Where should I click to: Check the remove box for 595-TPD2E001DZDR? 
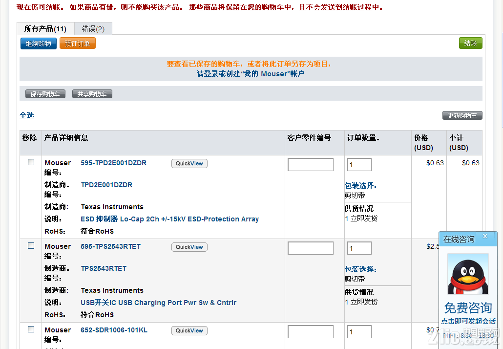(x=31, y=162)
